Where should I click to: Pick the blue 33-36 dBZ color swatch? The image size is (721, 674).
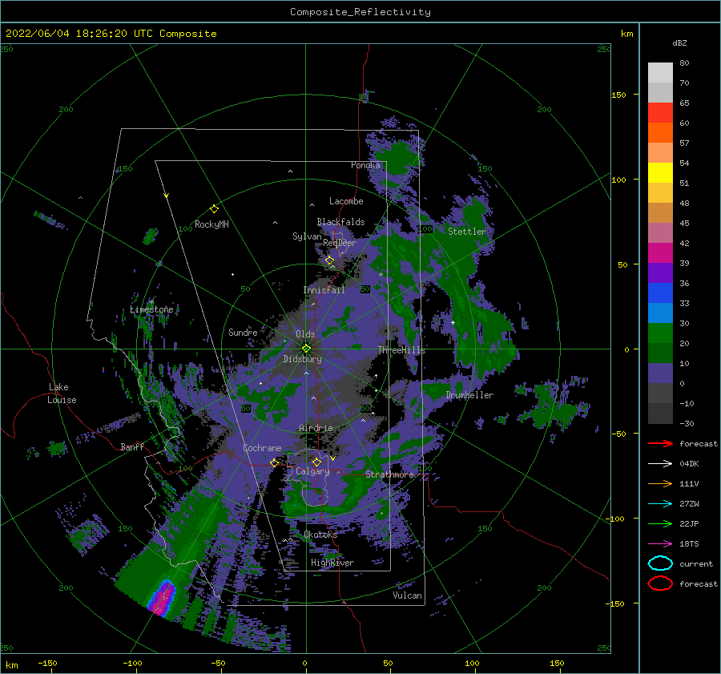coord(660,293)
